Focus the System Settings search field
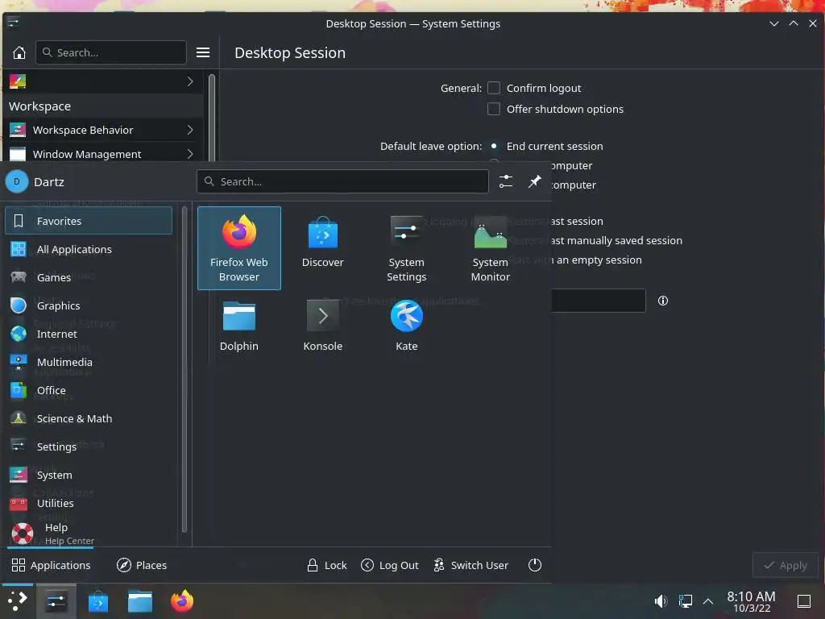The height and width of the screenshot is (619, 825). click(111, 52)
